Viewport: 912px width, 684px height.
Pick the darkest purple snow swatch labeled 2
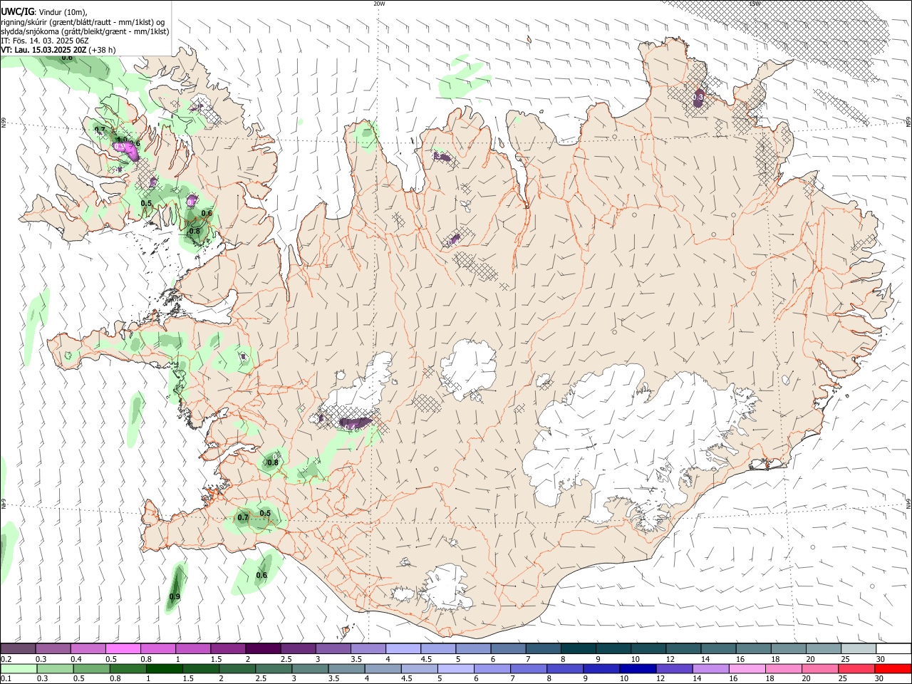pyautogui.click(x=263, y=648)
